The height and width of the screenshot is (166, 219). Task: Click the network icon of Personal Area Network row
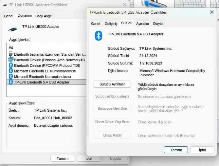click(11, 60)
